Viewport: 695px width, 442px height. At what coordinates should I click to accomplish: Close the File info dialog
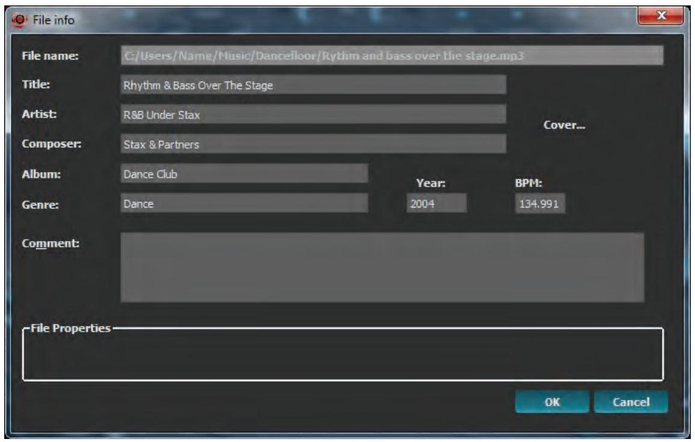(660, 16)
